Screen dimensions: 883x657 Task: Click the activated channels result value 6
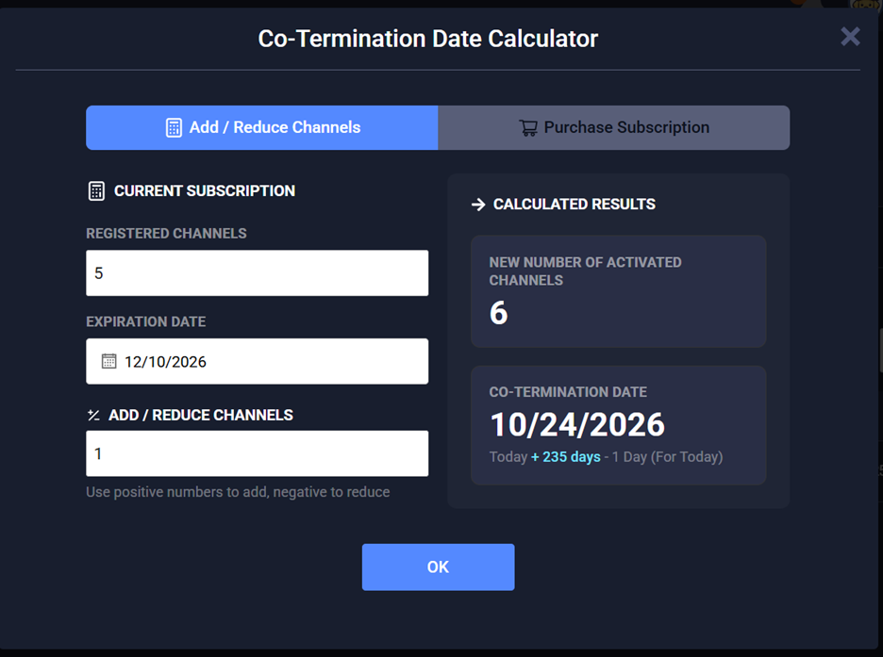[499, 313]
